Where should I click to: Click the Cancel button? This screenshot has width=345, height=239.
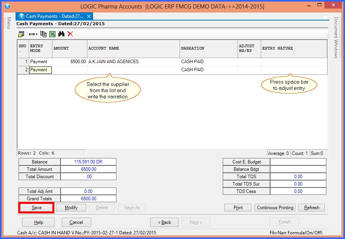(76, 222)
